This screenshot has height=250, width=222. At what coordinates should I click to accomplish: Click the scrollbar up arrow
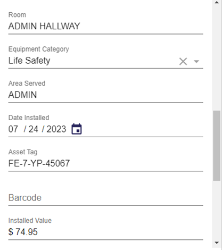[x=217, y=3]
